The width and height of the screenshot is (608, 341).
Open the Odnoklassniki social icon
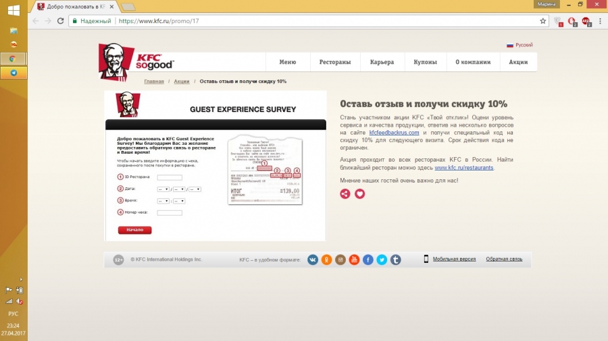point(326,260)
